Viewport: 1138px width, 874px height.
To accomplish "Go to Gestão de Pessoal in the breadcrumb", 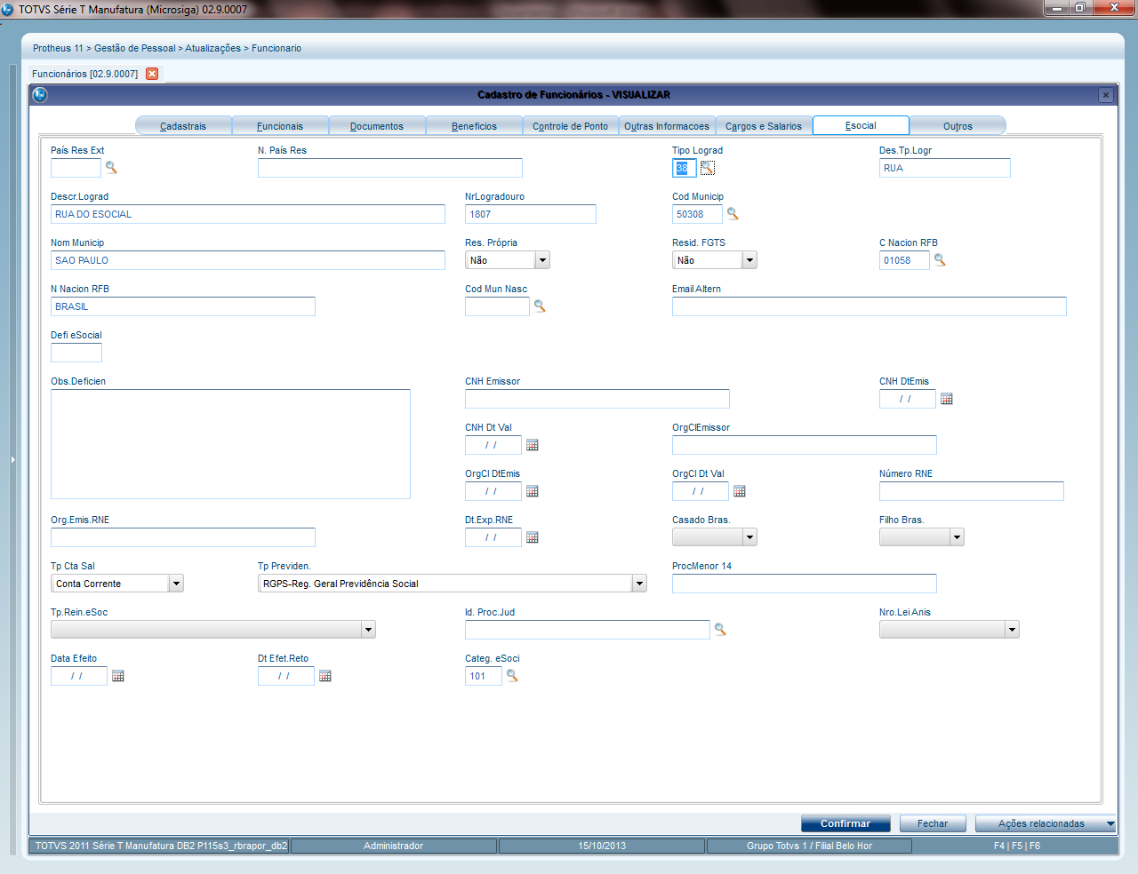I will point(135,48).
